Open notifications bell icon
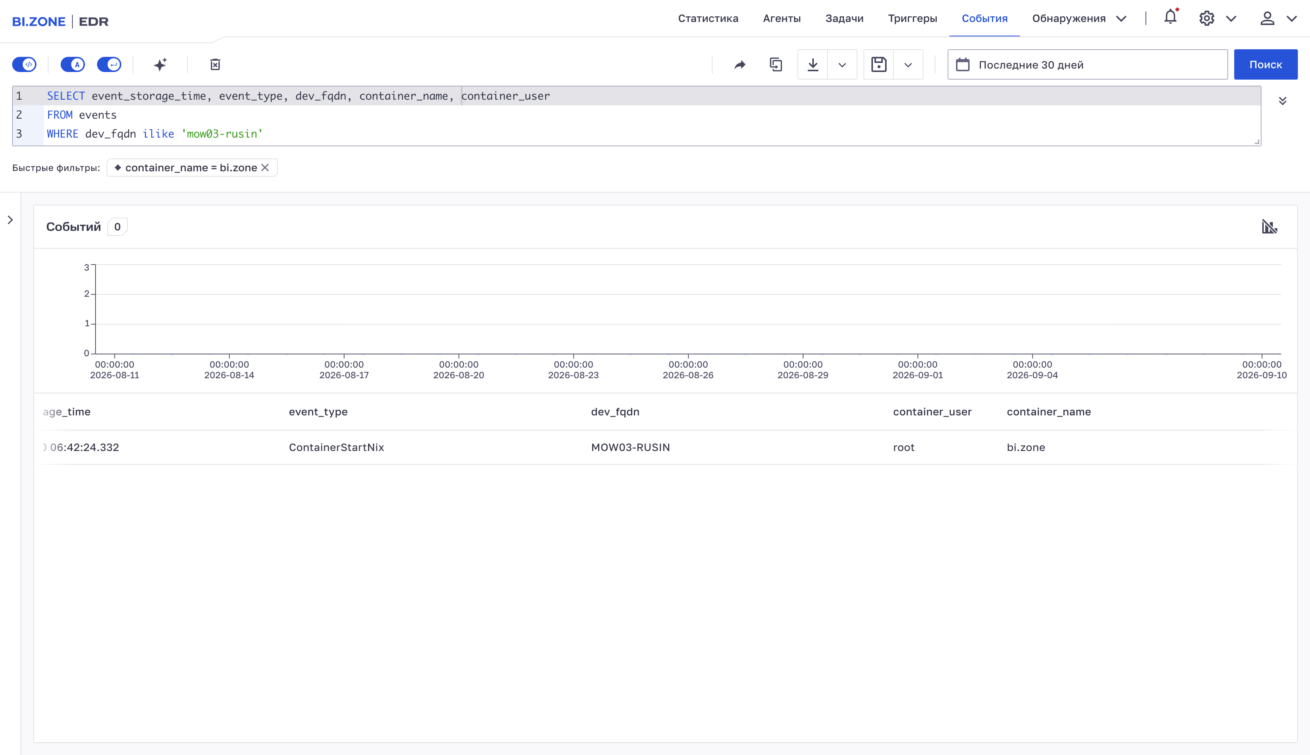Image resolution: width=1310 pixels, height=755 pixels. [x=1171, y=18]
